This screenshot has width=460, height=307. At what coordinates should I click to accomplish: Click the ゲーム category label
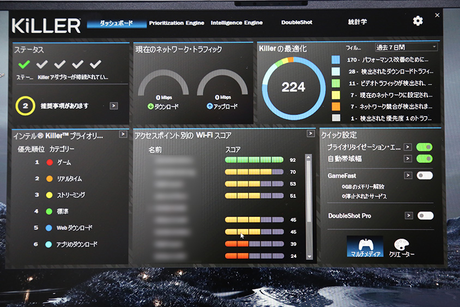[x=64, y=162]
